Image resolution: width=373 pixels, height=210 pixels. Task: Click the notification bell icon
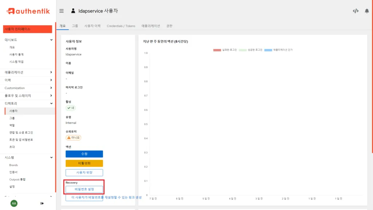[367, 11]
